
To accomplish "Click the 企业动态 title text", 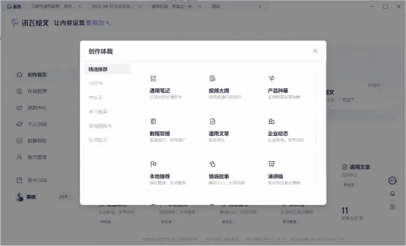I will pyautogui.click(x=278, y=133).
